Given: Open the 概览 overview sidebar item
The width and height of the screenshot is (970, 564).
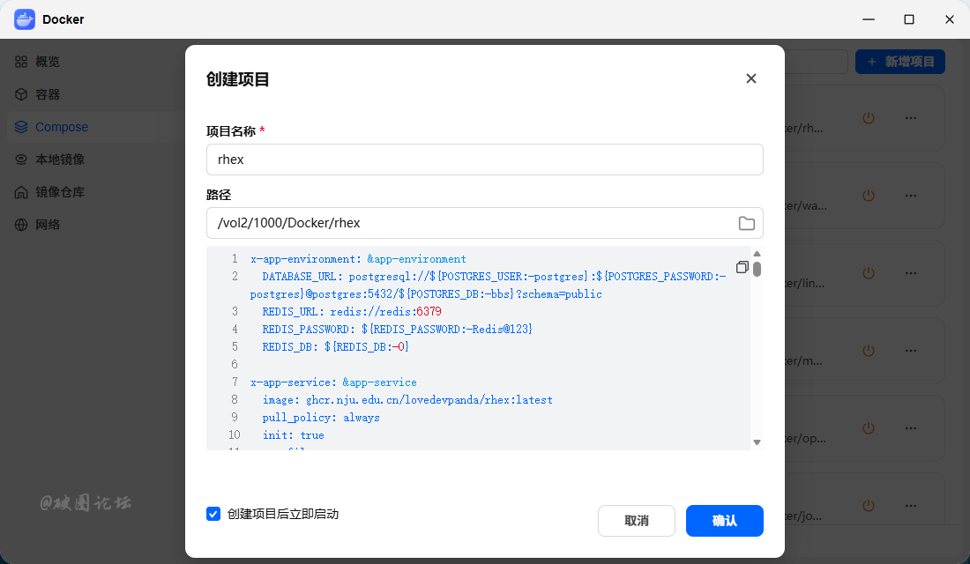Looking at the screenshot, I should [38, 62].
